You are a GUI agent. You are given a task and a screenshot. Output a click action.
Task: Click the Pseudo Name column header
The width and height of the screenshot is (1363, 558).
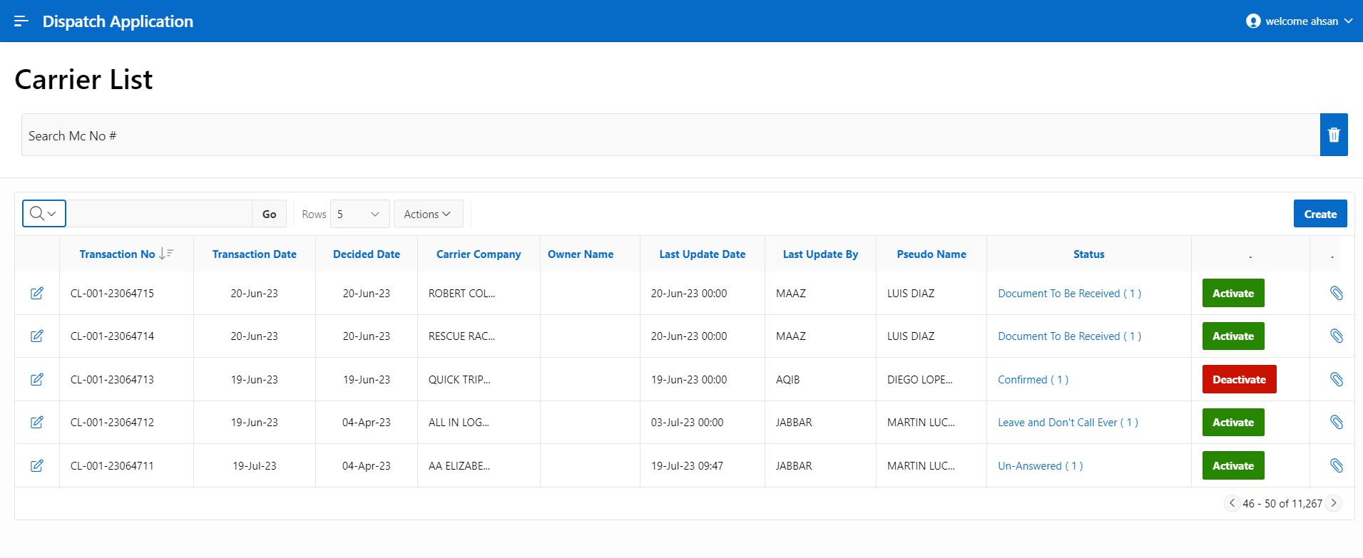click(x=931, y=254)
